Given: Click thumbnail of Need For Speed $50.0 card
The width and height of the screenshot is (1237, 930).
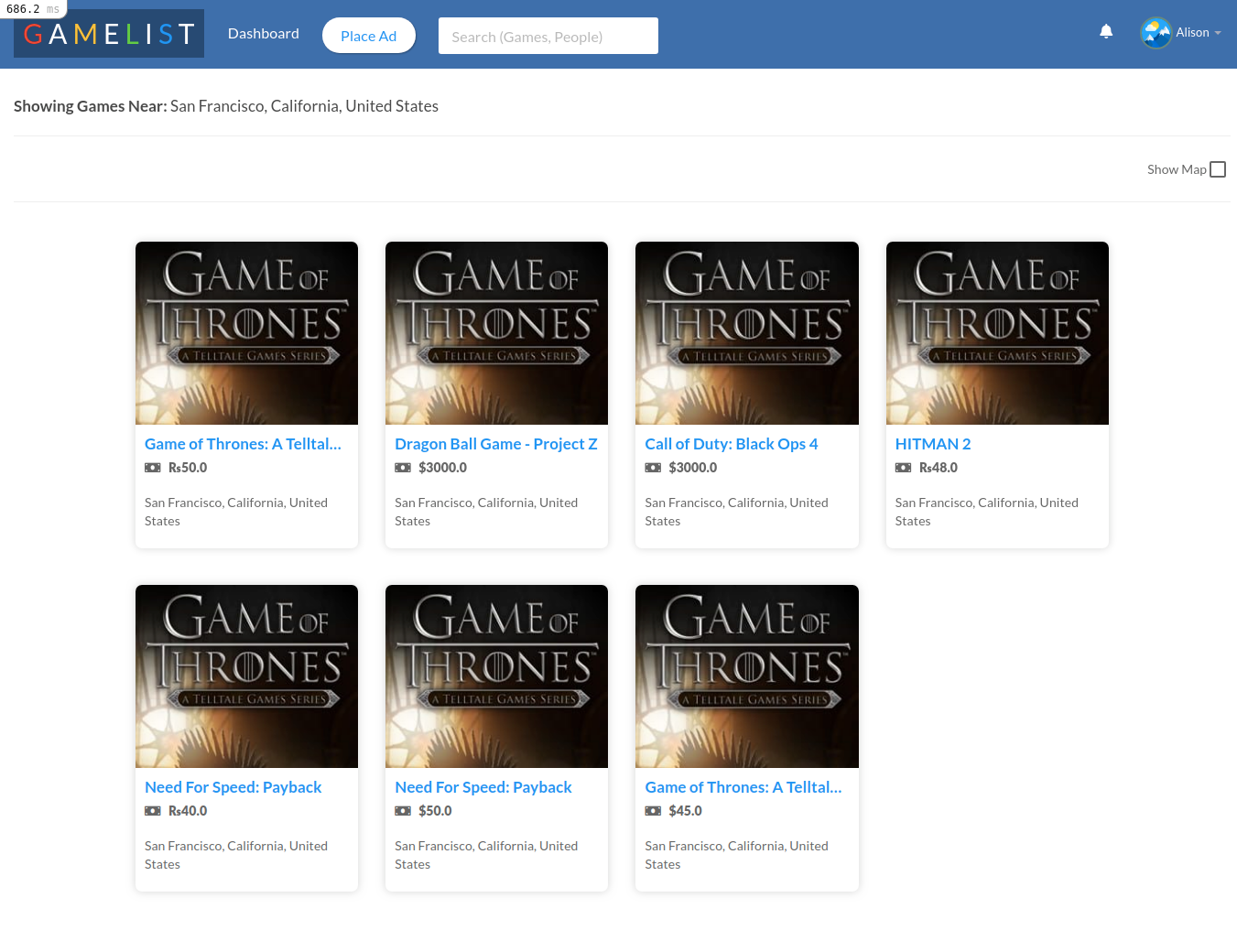Looking at the screenshot, I should tap(496, 676).
